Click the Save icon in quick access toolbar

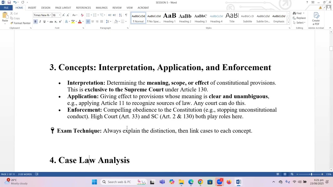point(9,2)
